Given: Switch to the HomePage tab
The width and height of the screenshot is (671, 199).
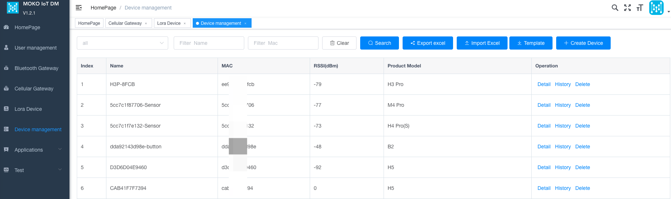Looking at the screenshot, I should 89,23.
